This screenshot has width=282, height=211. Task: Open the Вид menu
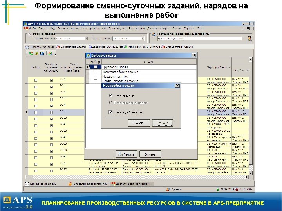52,29
